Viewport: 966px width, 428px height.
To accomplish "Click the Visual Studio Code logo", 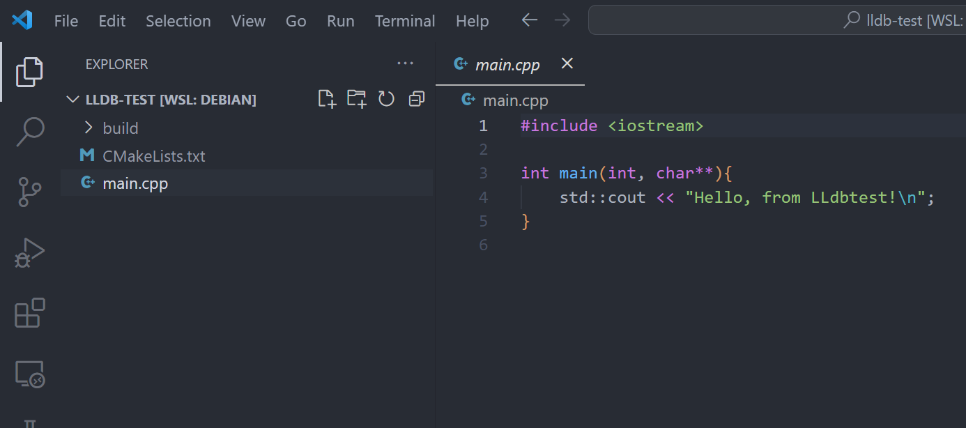I will tap(22, 20).
